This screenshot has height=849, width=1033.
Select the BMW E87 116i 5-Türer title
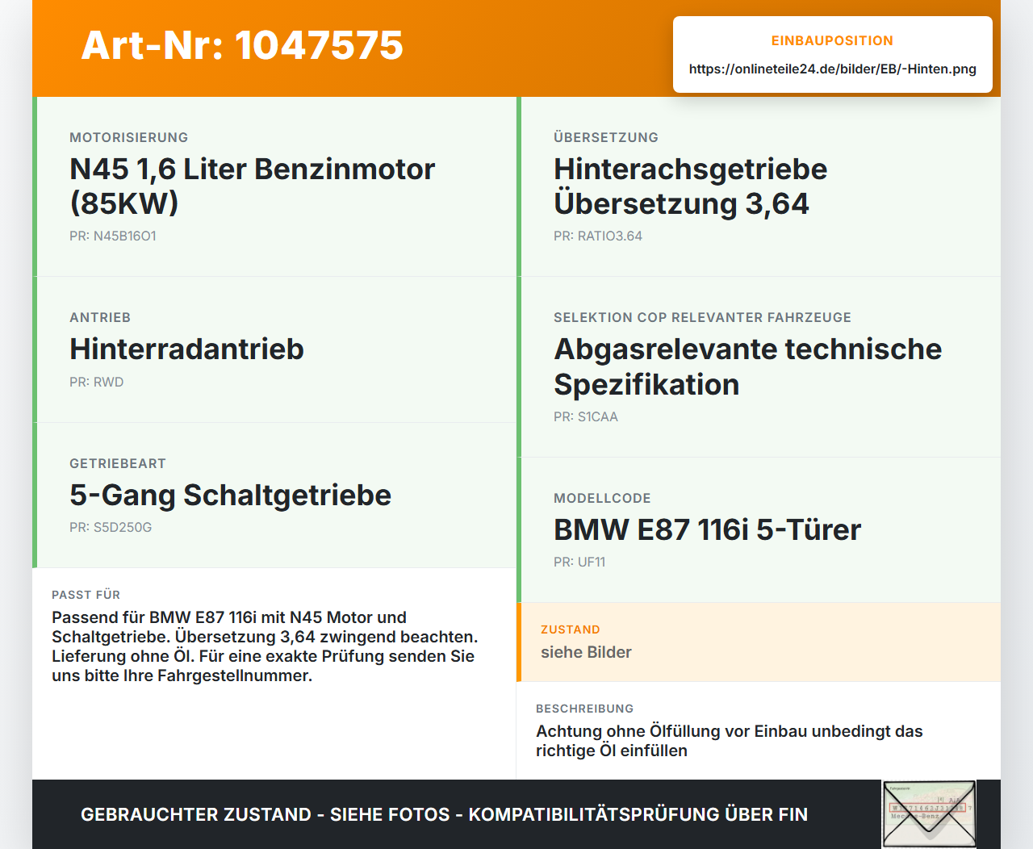pos(707,529)
